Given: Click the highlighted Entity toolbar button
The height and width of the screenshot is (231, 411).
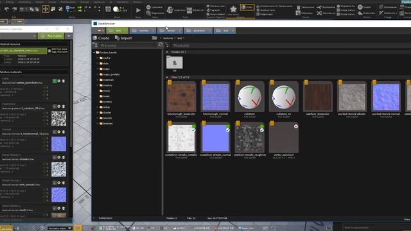Looking at the screenshot, I should 247,7.
